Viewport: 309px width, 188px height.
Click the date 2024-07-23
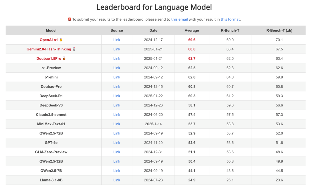(x=153, y=180)
